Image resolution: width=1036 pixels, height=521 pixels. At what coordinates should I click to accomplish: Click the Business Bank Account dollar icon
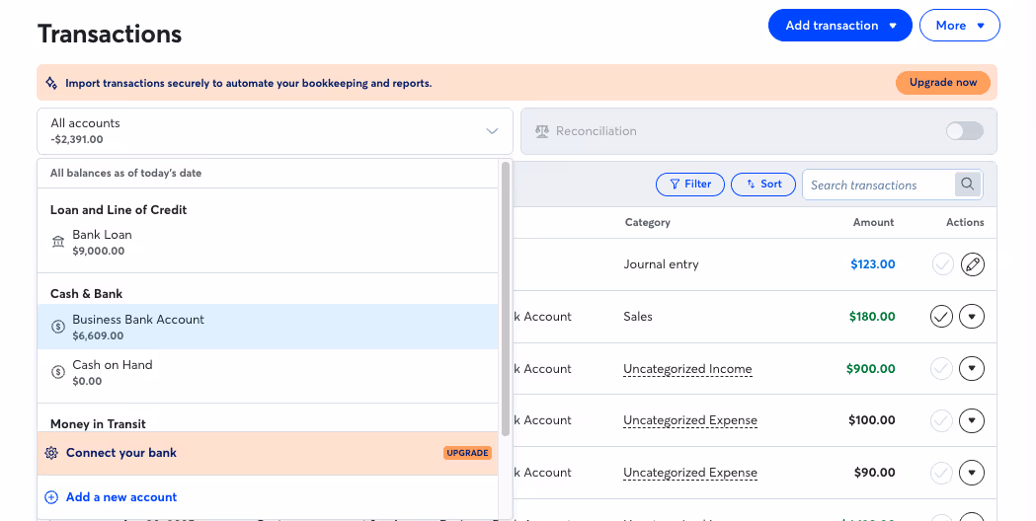coord(58,327)
